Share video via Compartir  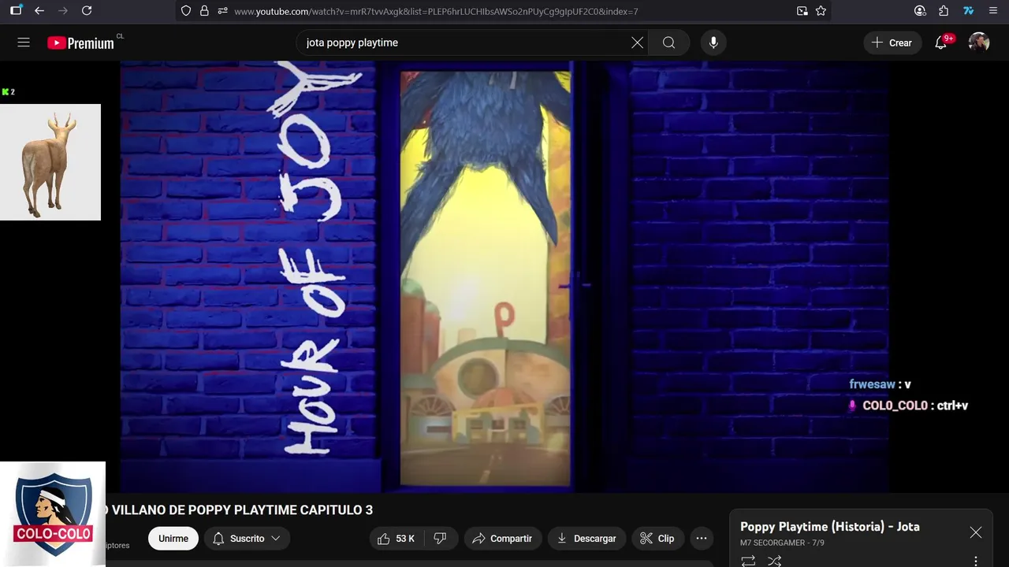point(502,539)
